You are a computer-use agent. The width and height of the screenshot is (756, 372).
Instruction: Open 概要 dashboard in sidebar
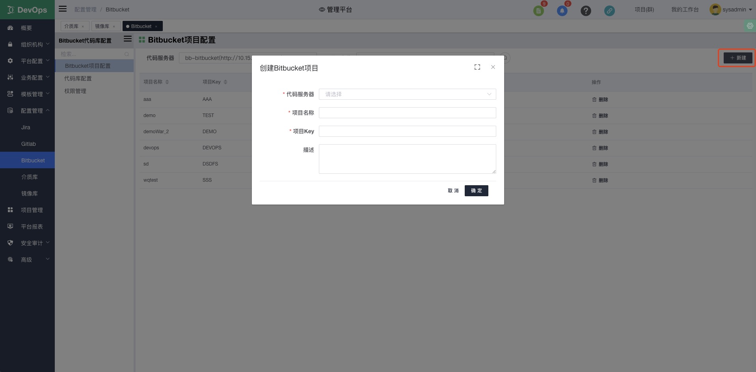pos(27,28)
